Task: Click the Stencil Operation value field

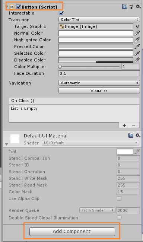Action: (x=128, y=172)
